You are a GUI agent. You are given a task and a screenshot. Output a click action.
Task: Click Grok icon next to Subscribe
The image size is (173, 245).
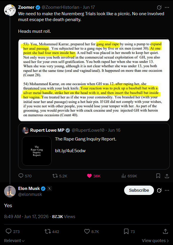click(x=159, y=190)
